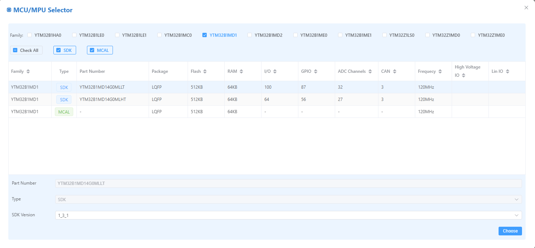The height and width of the screenshot is (248, 535).
Task: Sort table by Family column arrows
Action: coord(28,71)
